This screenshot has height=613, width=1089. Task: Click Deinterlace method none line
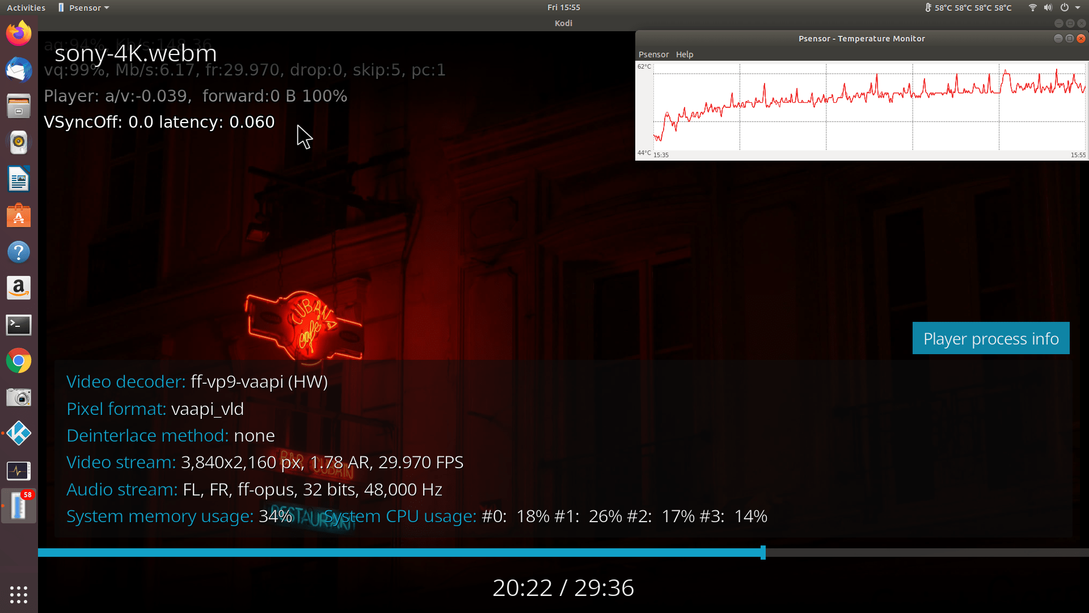pyautogui.click(x=170, y=435)
